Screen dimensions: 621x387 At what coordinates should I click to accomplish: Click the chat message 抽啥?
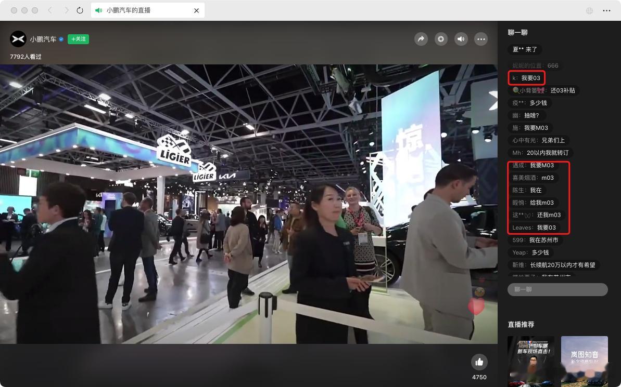pos(526,115)
